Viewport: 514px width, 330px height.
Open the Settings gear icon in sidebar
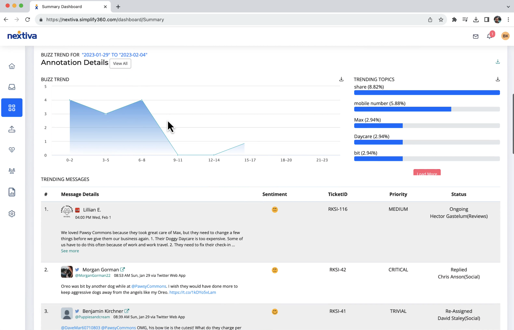(x=12, y=214)
